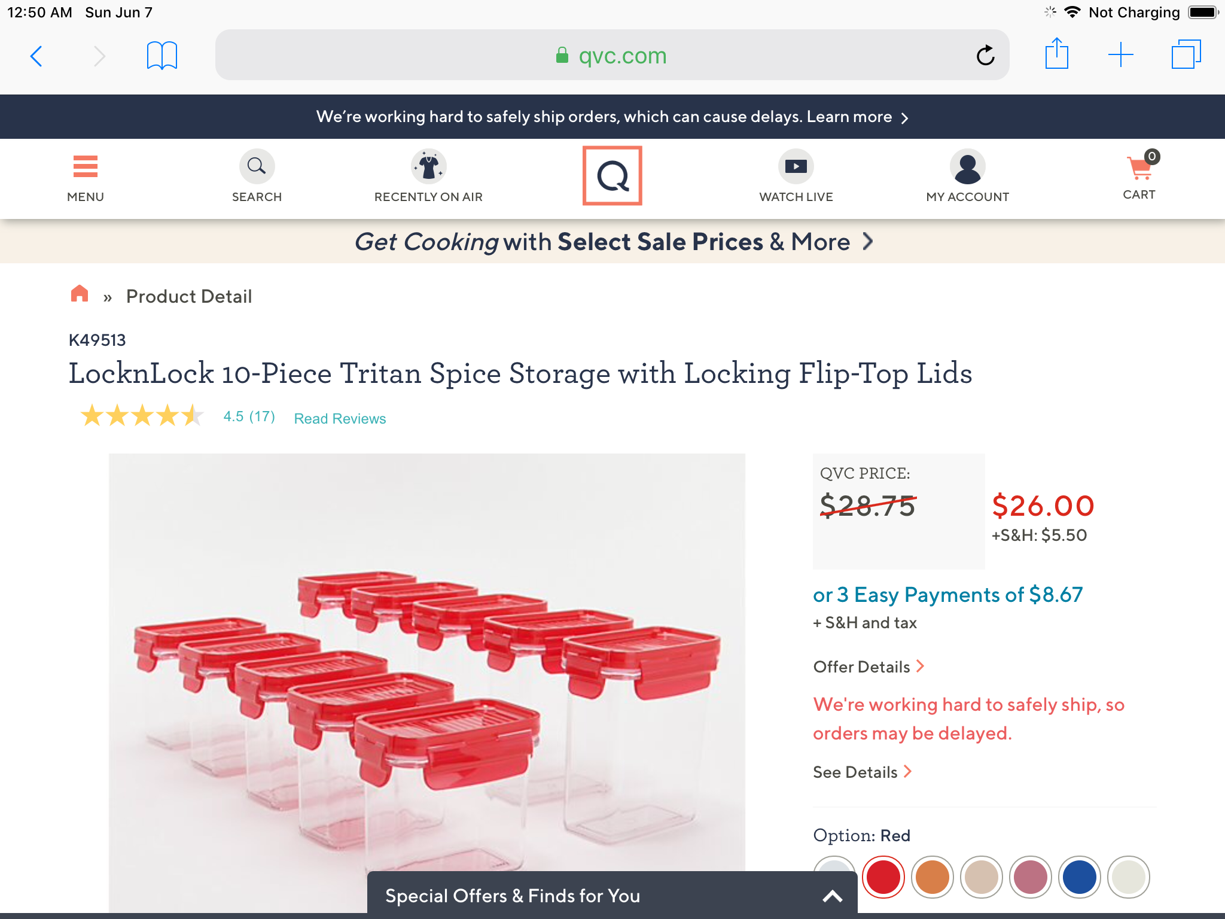
Task: Open Watch Live video icon
Action: pos(796,166)
